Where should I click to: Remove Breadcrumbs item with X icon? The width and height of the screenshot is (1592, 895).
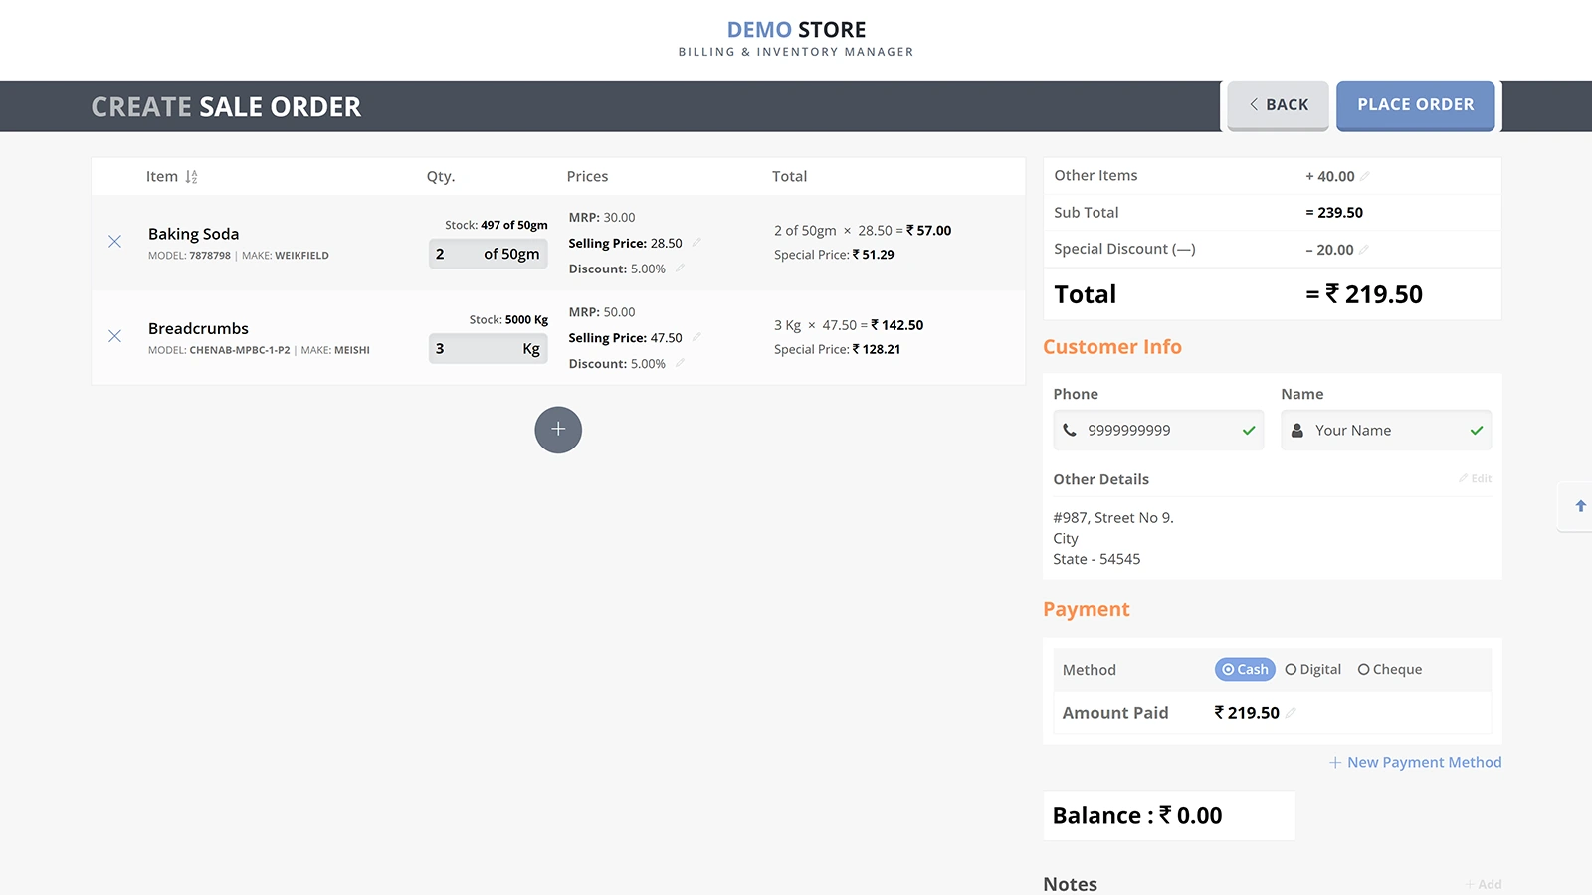[115, 336]
